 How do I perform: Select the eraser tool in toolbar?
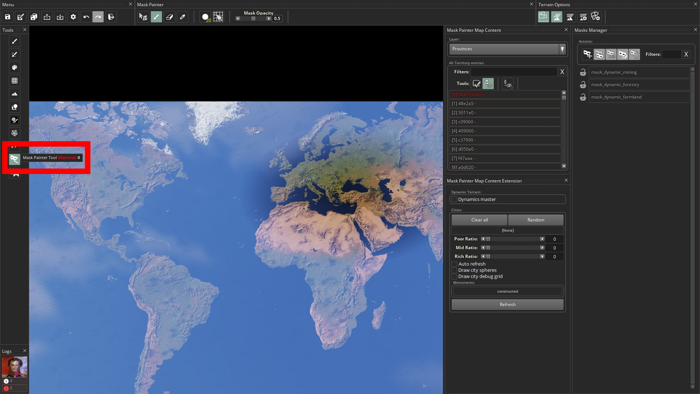[169, 17]
